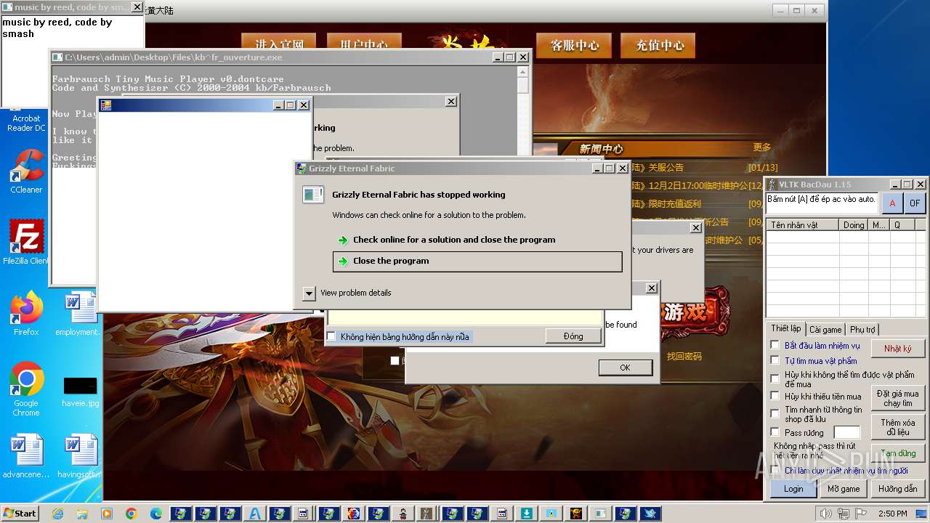Tick Hủy khi thiếu tiền mua checkbox

tap(775, 396)
